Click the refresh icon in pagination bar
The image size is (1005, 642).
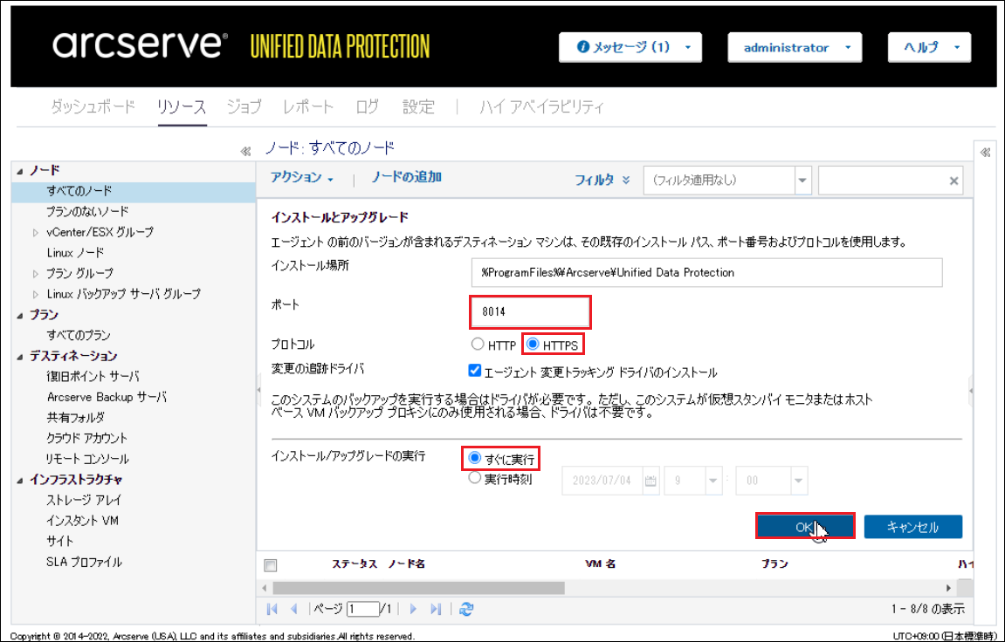(x=466, y=609)
